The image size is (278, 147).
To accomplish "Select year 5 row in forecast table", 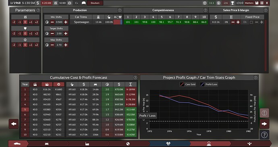I will tap(25, 110).
